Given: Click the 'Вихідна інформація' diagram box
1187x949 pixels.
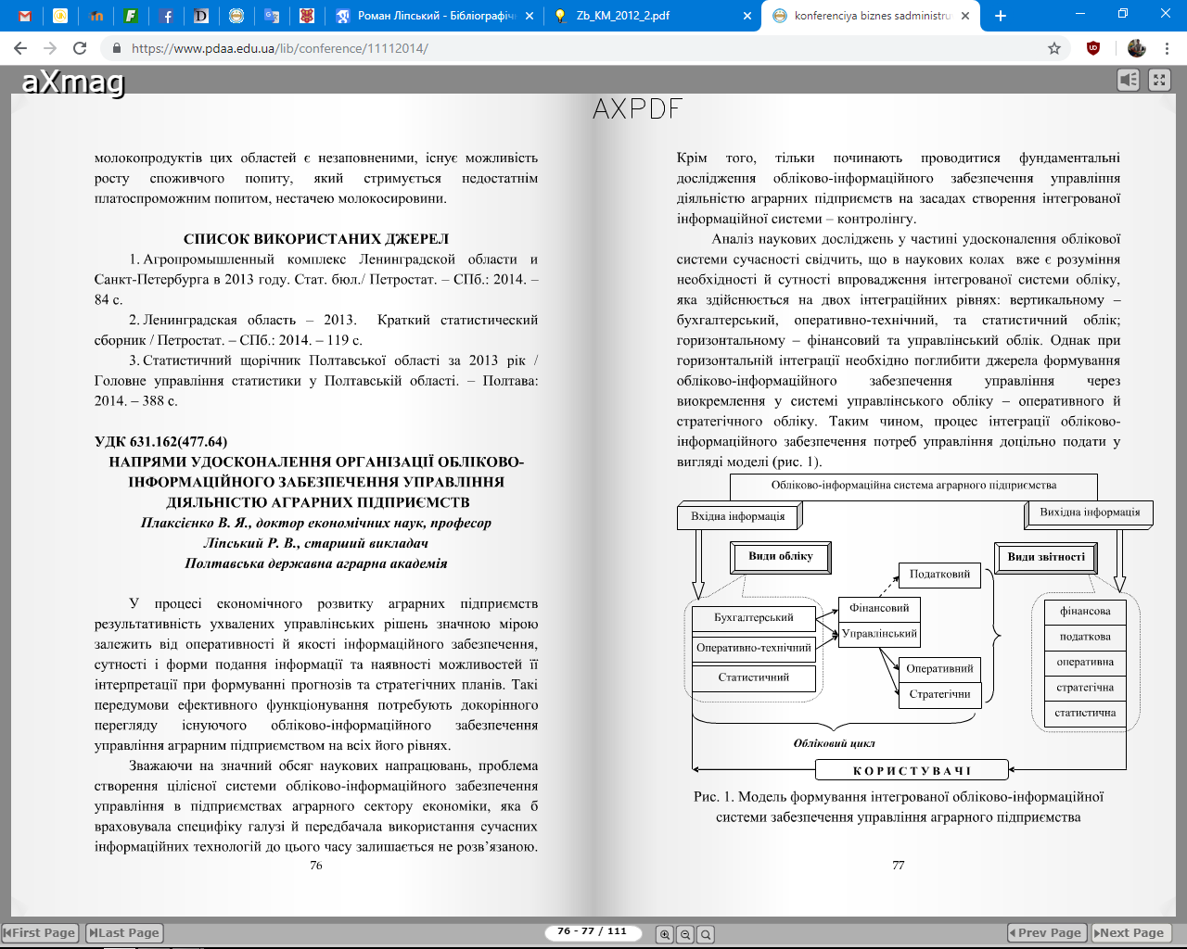Looking at the screenshot, I should tap(1090, 512).
